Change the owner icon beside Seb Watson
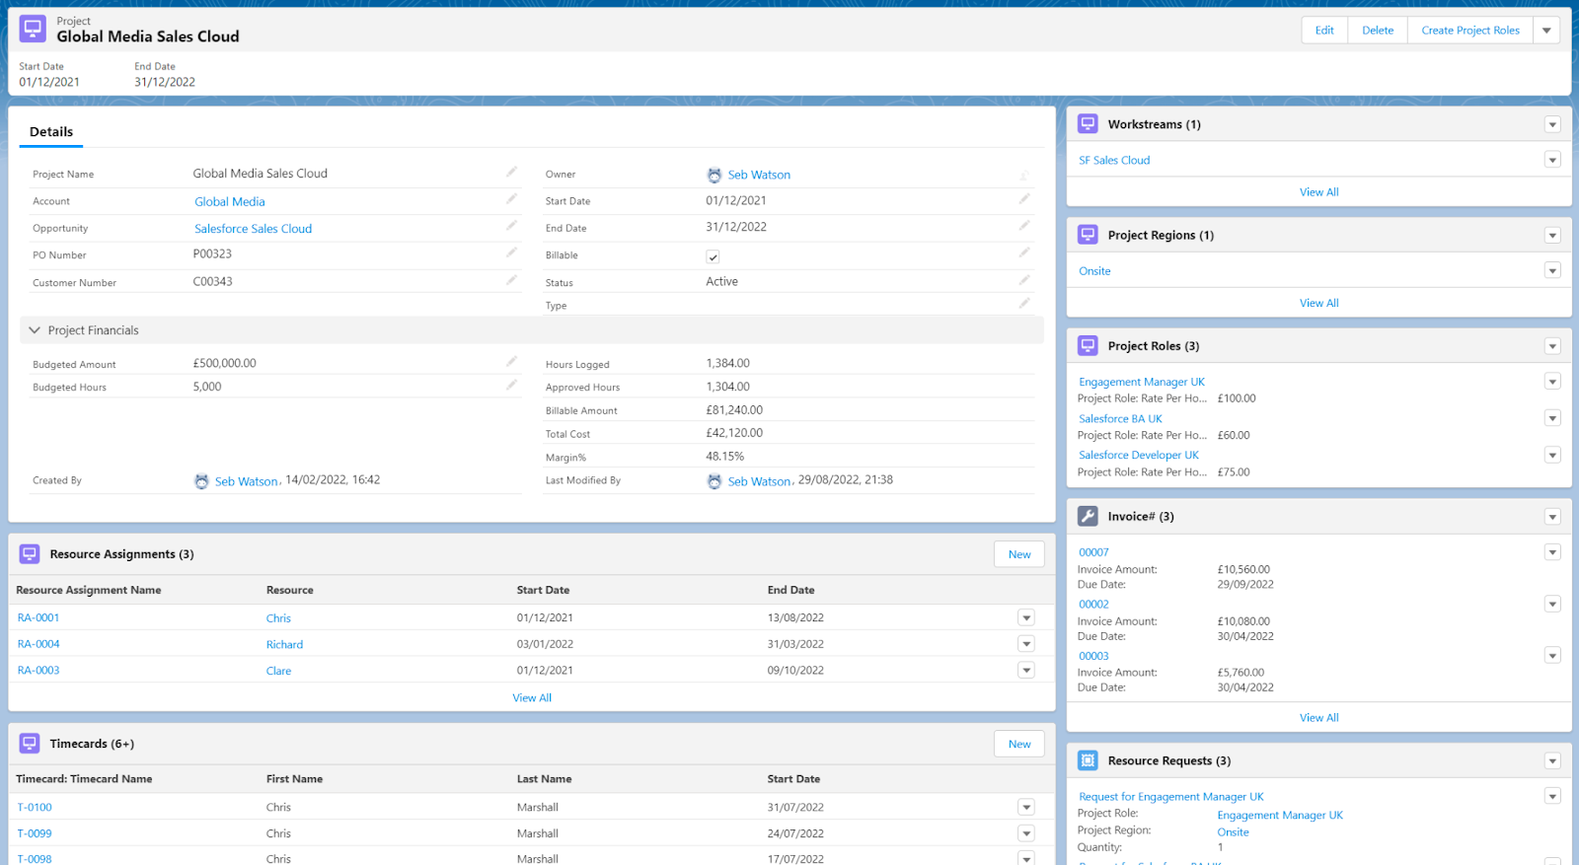Viewport: 1579px width, 865px height. tap(1024, 176)
